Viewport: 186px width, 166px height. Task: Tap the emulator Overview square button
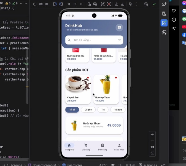pos(81,4)
